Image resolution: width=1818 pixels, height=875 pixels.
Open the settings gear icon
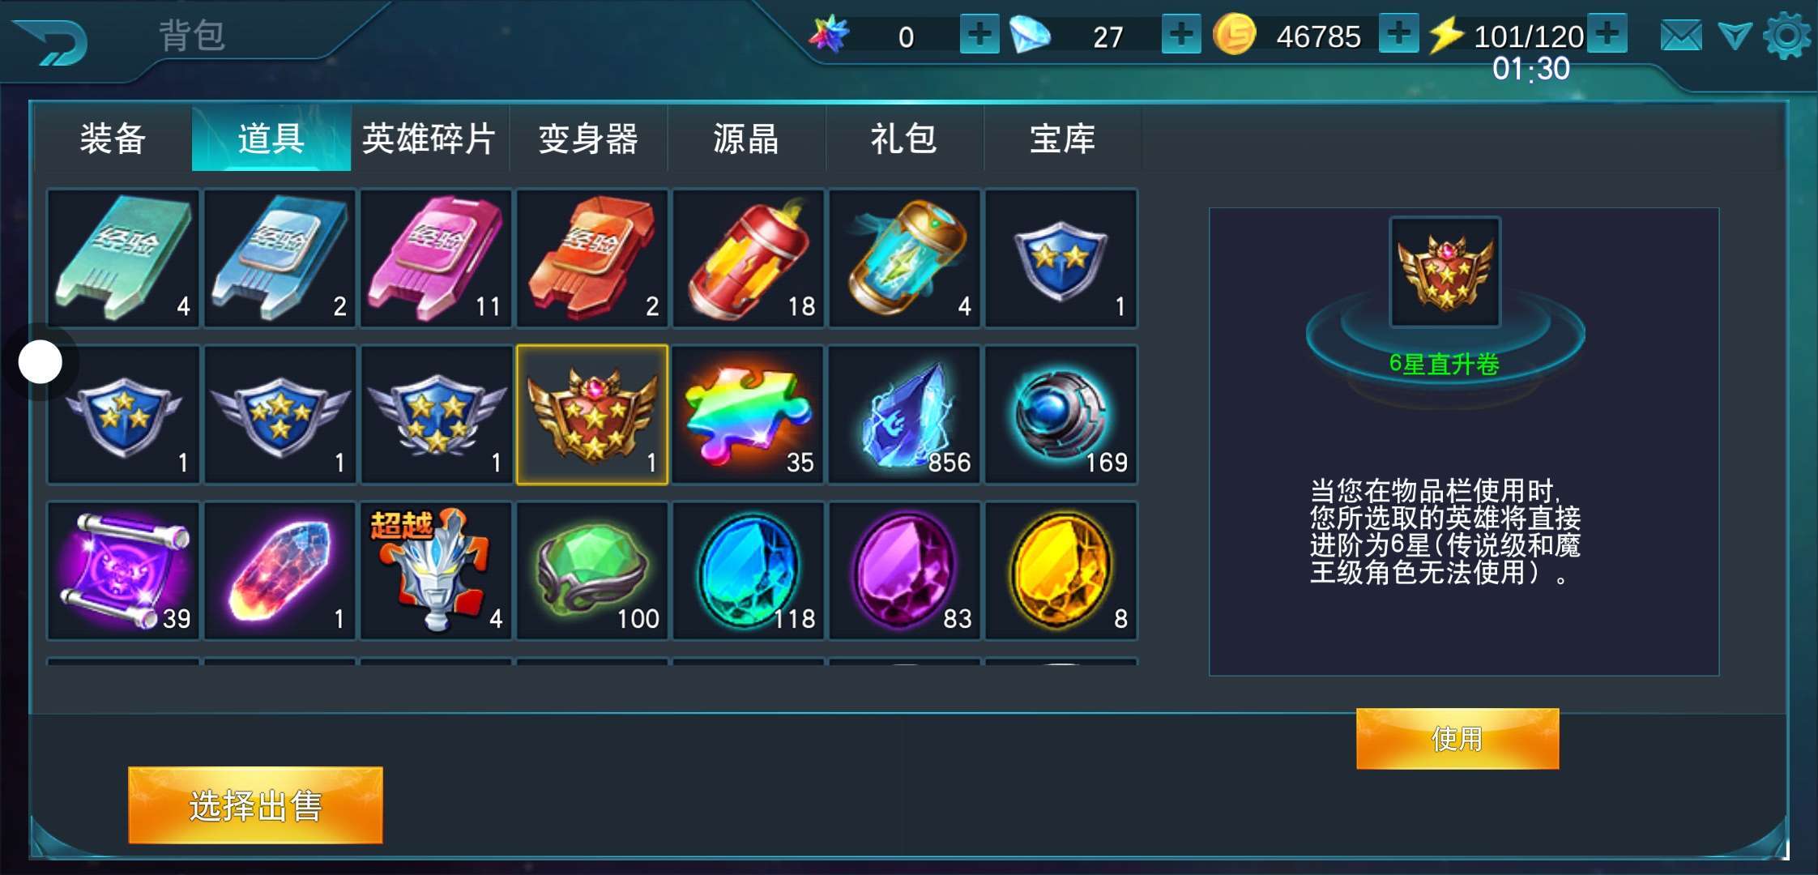pos(1786,36)
